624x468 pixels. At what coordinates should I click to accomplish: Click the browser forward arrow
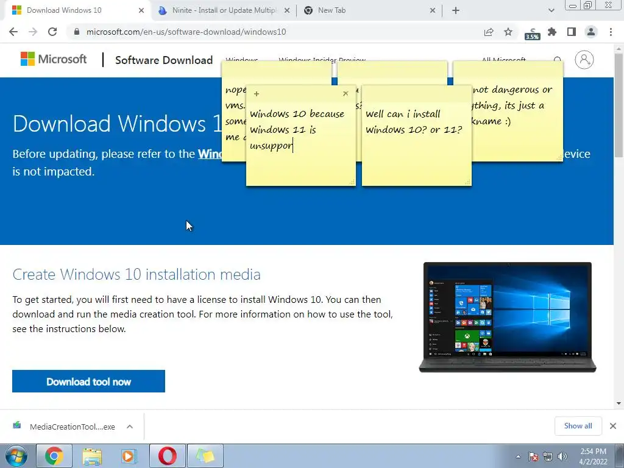[33, 32]
